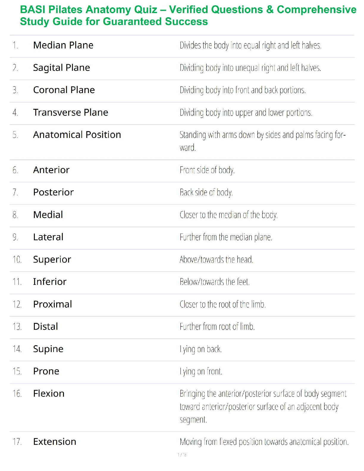Click the word Anterior
364x471 pixels.
(x=51, y=170)
